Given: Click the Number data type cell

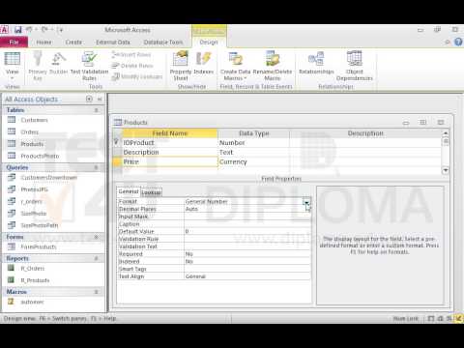Looking at the screenshot, I should tap(253, 142).
